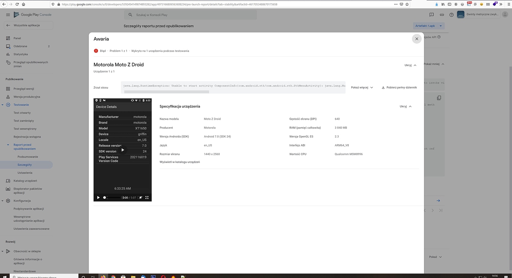Mute the device test recording audio
The height and width of the screenshot is (278, 512).
(140, 198)
